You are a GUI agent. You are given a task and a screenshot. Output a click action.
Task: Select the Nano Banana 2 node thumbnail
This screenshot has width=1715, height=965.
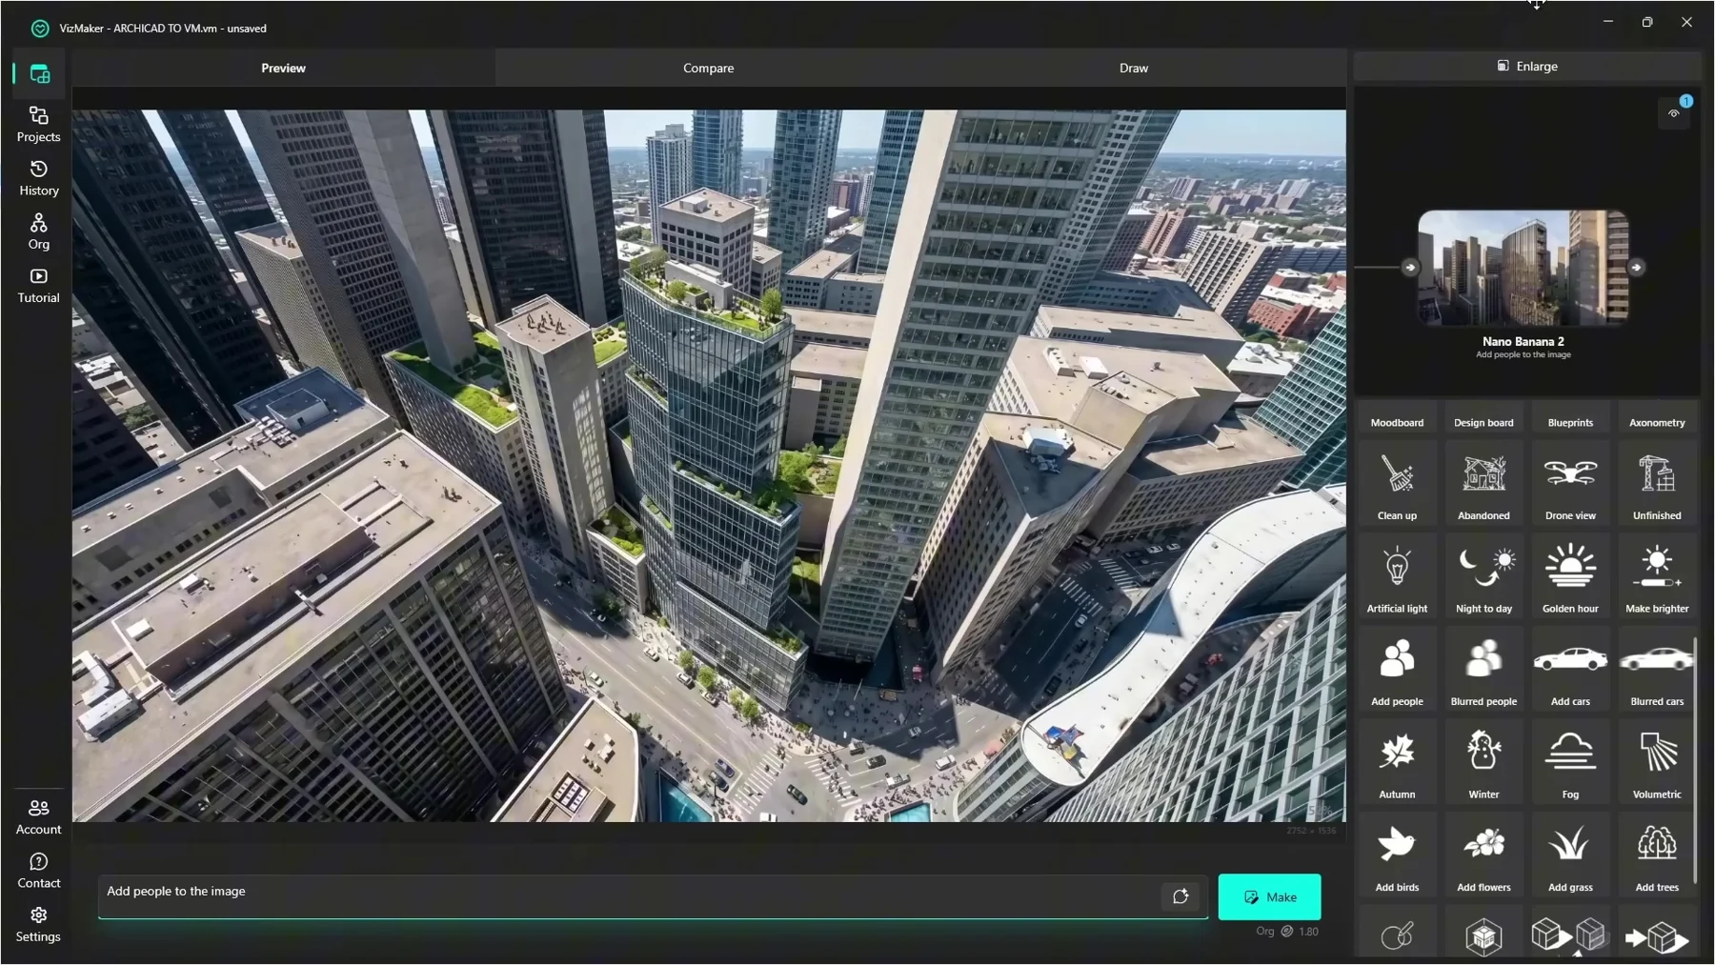coord(1523,268)
